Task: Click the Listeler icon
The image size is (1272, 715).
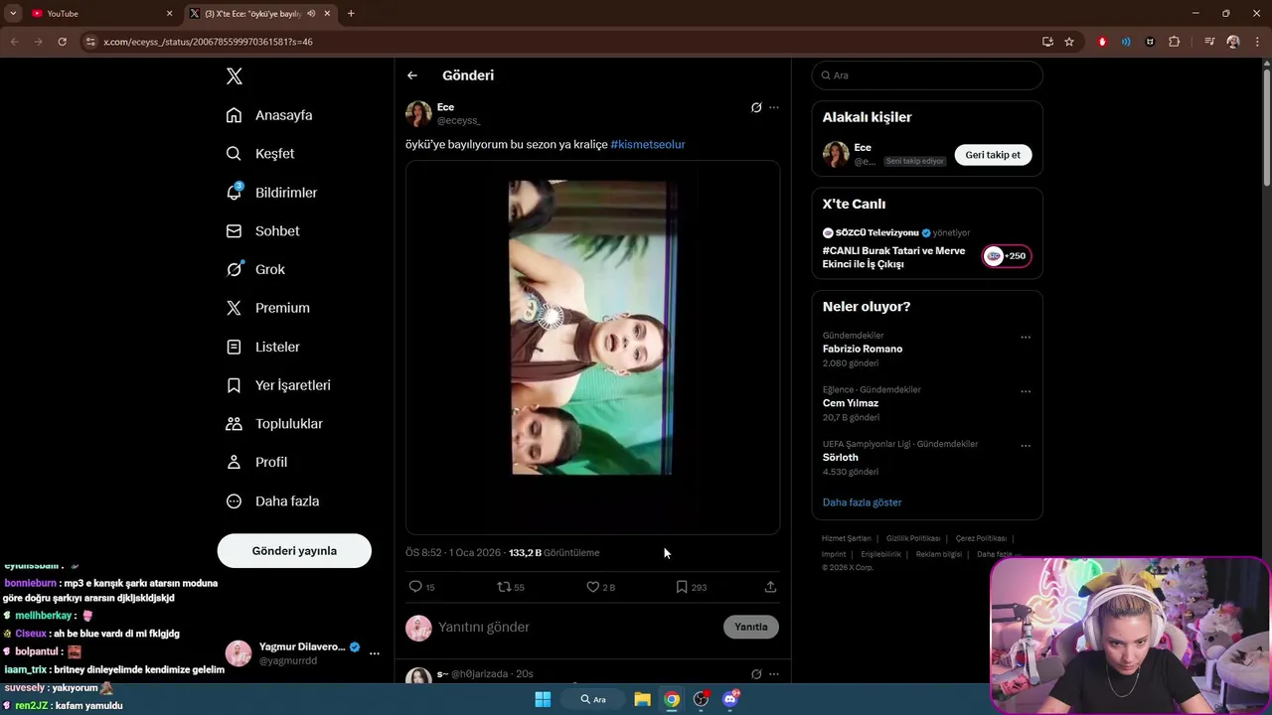Action: (234, 347)
